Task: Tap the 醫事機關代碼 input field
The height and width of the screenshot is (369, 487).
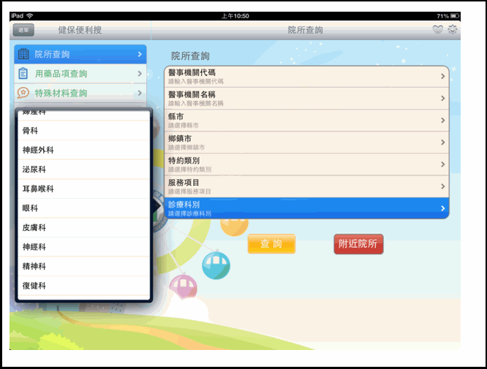Action: pos(306,76)
